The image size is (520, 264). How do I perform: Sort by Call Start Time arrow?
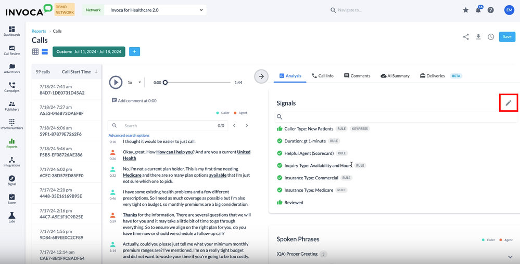[96, 72]
